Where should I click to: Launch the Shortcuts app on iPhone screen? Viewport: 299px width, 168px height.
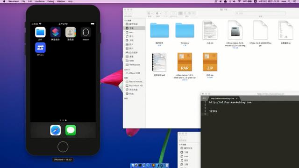(56, 32)
